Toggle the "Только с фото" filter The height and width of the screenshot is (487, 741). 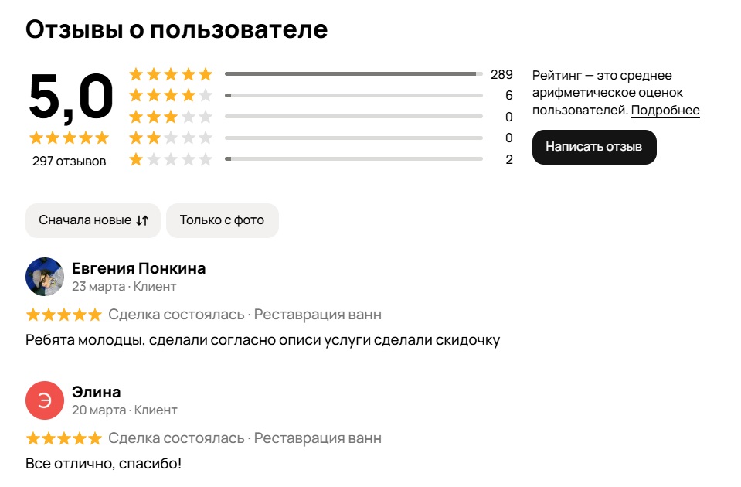click(223, 220)
